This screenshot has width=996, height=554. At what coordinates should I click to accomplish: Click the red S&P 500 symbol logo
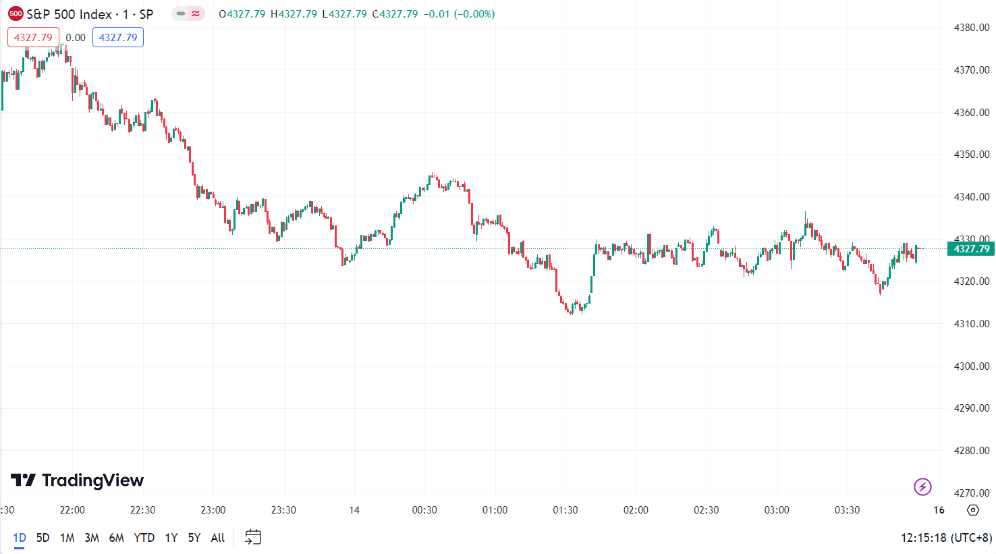(16, 13)
